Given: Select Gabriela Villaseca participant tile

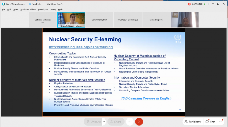Looking at the screenshot, I should (43, 20).
